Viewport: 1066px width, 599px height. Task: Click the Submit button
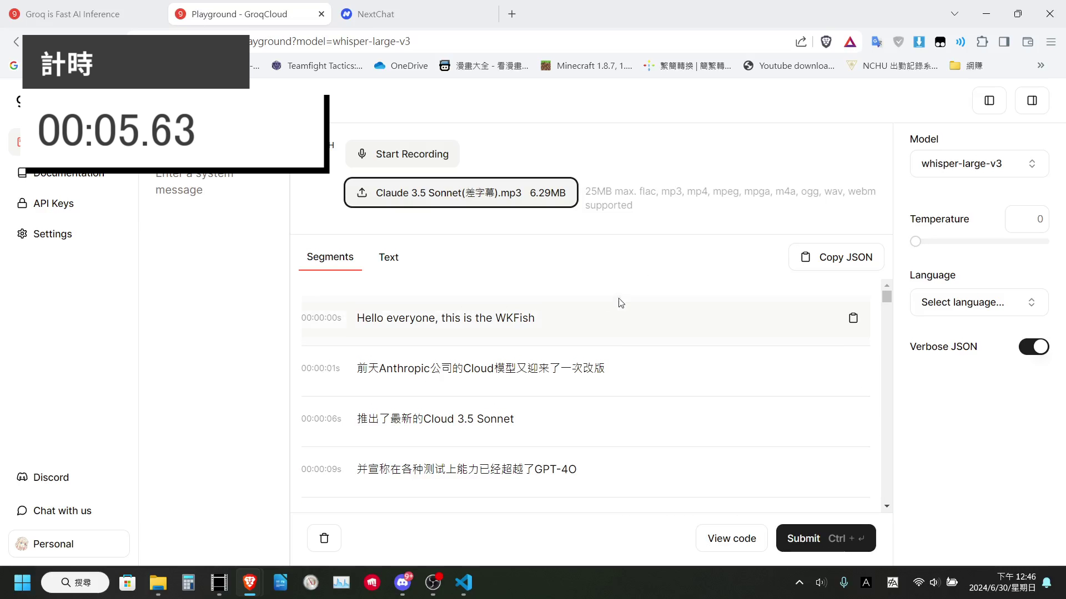coord(826,538)
